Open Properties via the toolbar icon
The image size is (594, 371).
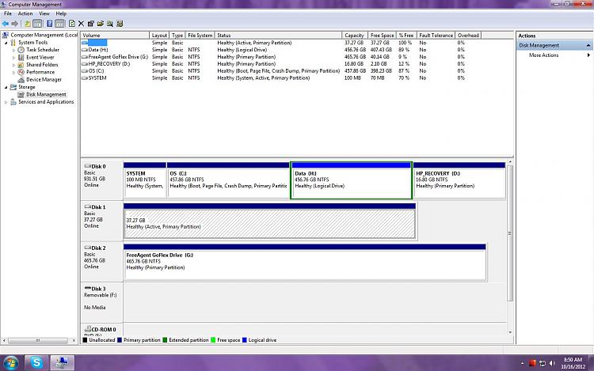click(91, 24)
